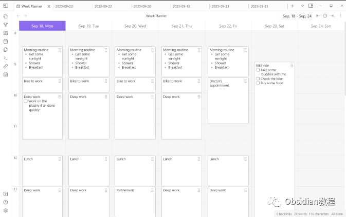Viewport: 346px width, 217px height.
Task: Click the grip handle on Monday's Morning routine card
Action: pos(60,50)
